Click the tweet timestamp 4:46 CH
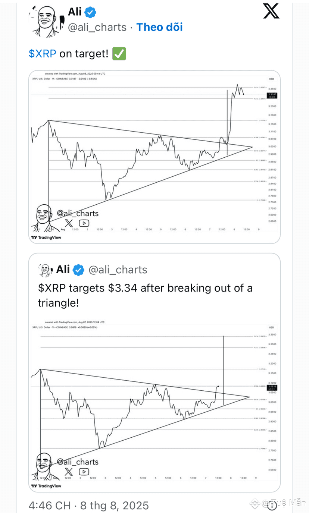This screenshot has width=309, height=513. click(50, 506)
